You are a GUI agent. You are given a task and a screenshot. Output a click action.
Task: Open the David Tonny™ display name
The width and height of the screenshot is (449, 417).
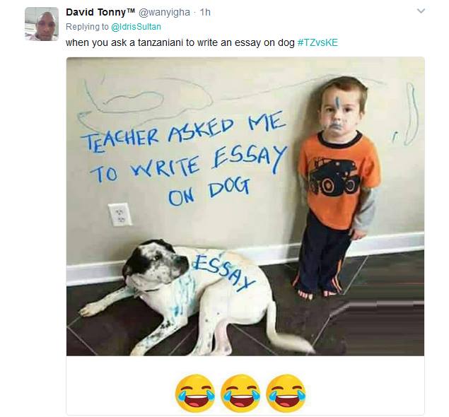[100, 12]
